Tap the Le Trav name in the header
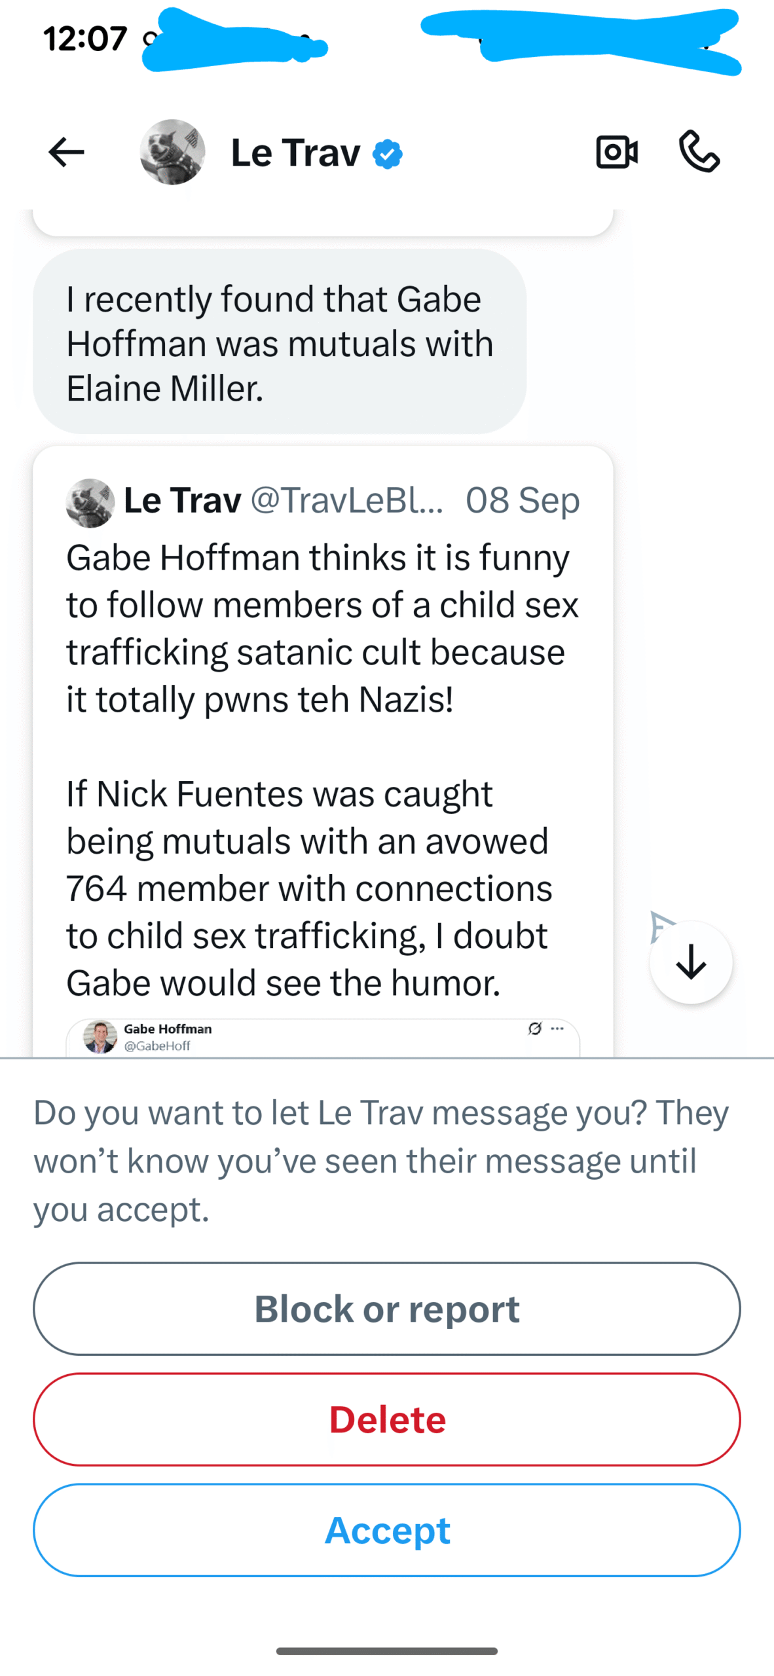 pos(295,153)
